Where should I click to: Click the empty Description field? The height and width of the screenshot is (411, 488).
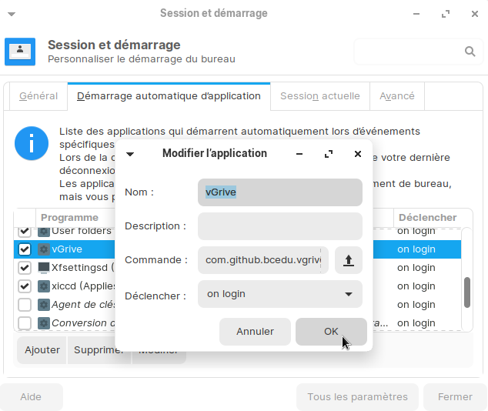279,226
